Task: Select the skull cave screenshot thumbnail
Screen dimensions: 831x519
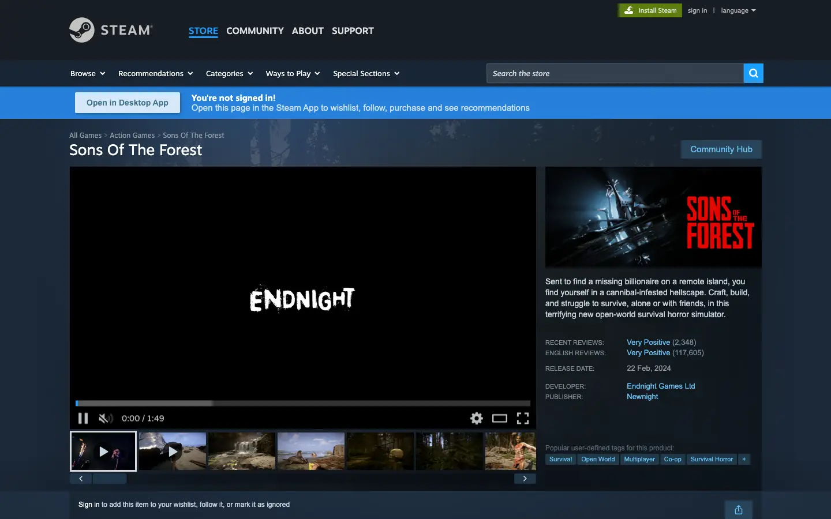Action: click(x=380, y=452)
